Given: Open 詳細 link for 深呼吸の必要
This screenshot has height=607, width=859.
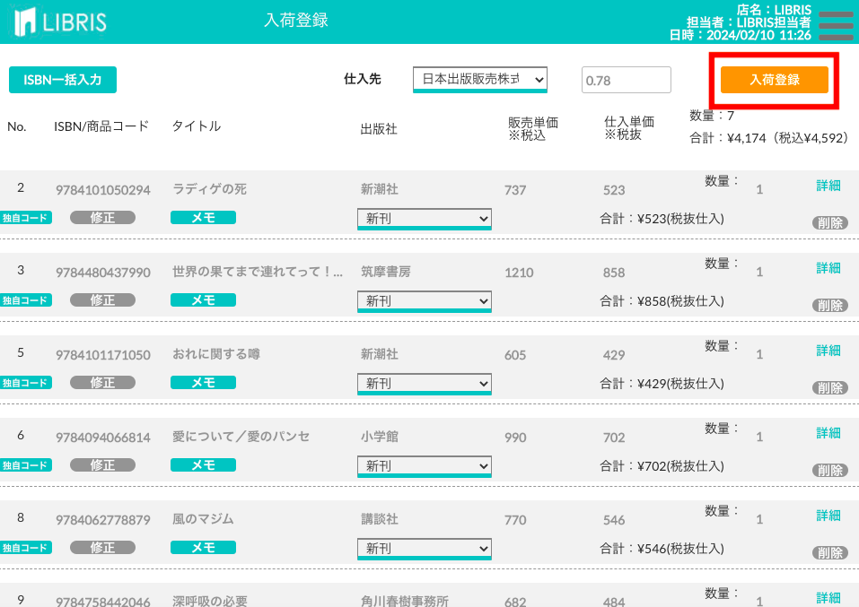Looking at the screenshot, I should point(828,598).
